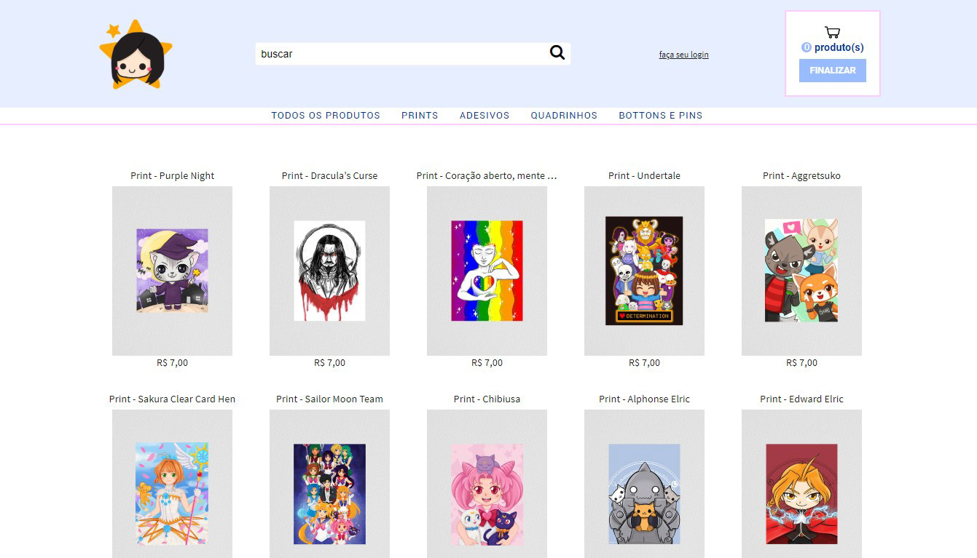Click the R$ 7,00 price under Aggretsuko
The height and width of the screenshot is (558, 977).
(801, 362)
